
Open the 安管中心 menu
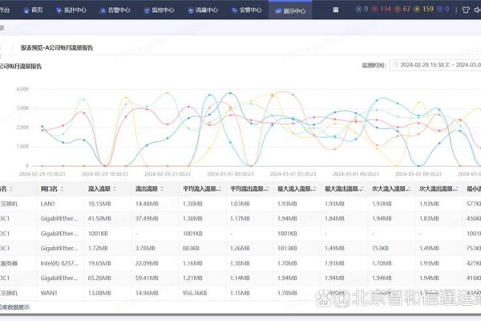pyautogui.click(x=247, y=10)
